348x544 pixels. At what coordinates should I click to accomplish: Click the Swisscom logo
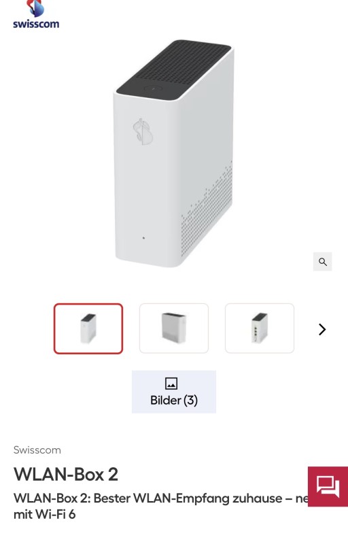pos(36,14)
